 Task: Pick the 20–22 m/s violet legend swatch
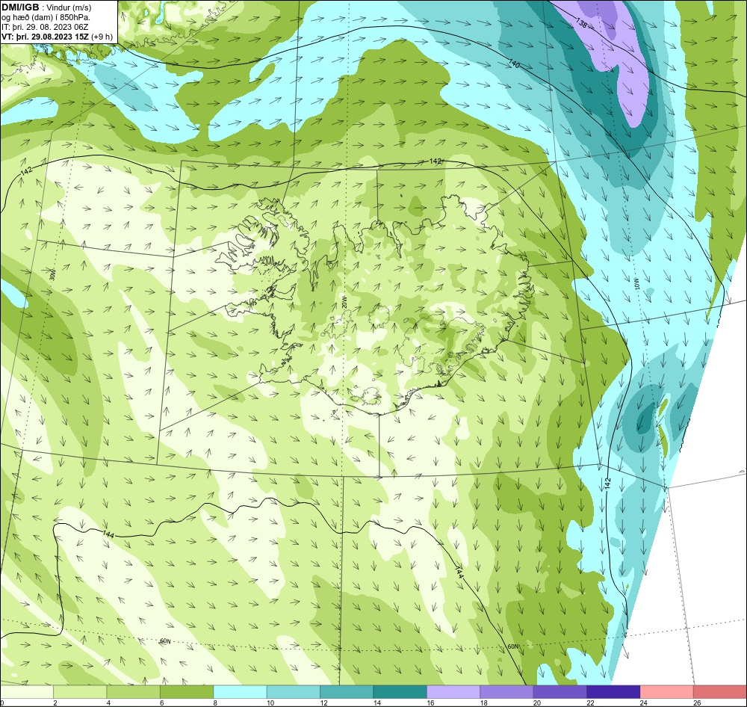click(560, 691)
